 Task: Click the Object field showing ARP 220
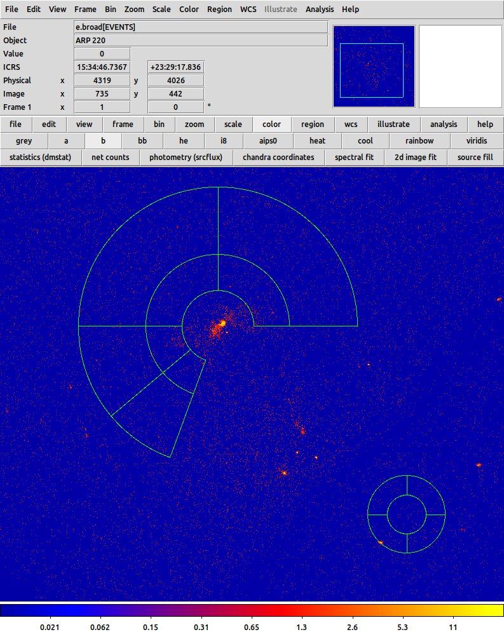point(201,40)
